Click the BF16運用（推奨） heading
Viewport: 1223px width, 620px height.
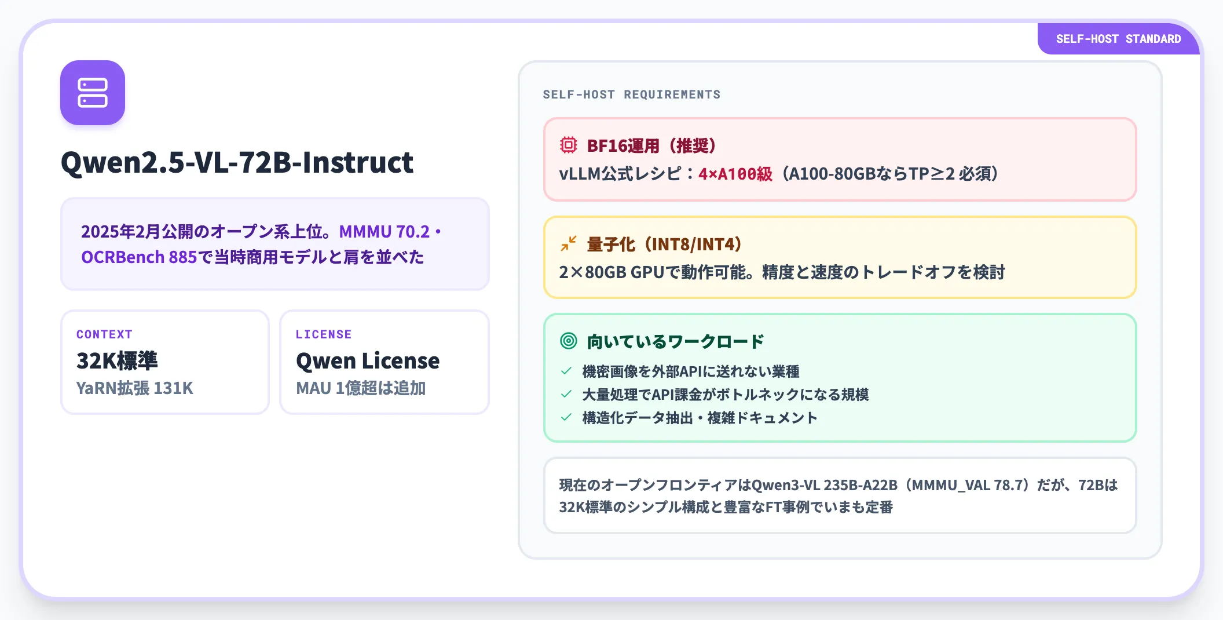[651, 145]
